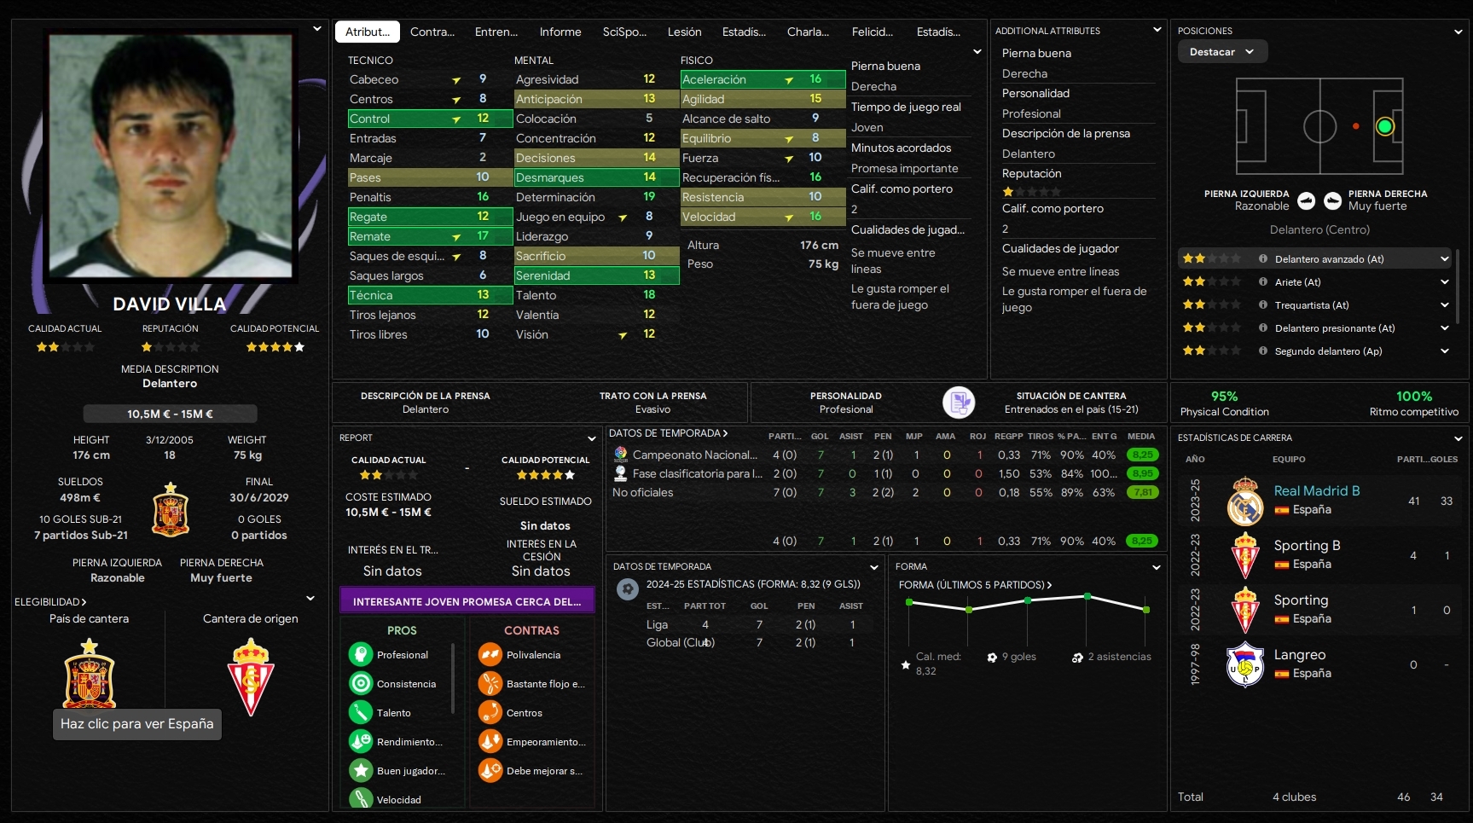Click the highest point on the form graph
This screenshot has width=1473, height=823.
tap(1087, 596)
